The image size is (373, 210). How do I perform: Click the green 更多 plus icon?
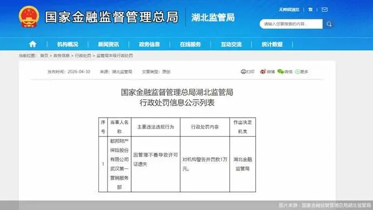[297, 72]
